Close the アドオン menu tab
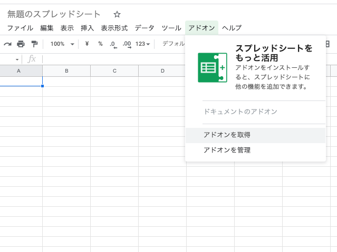The width and height of the screenshot is (337, 252). pos(201,28)
